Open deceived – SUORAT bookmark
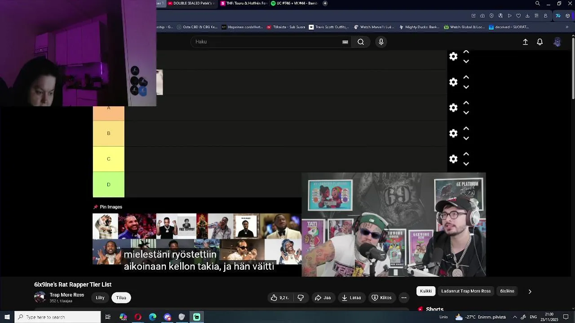This screenshot has height=323, width=575. [x=509, y=27]
